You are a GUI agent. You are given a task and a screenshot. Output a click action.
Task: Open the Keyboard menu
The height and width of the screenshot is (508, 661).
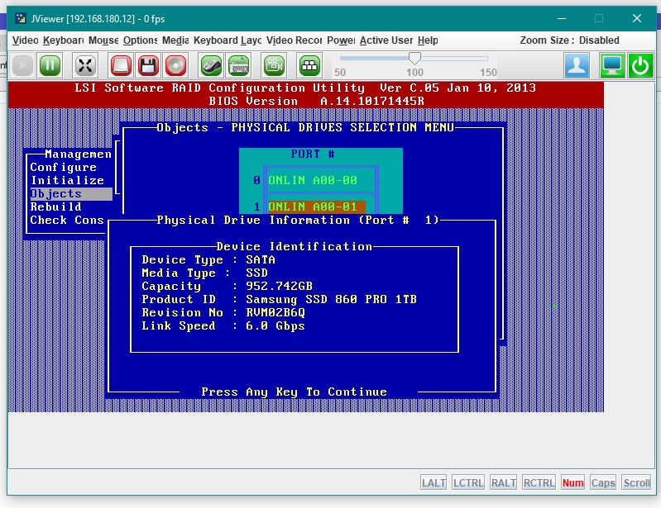tap(63, 40)
